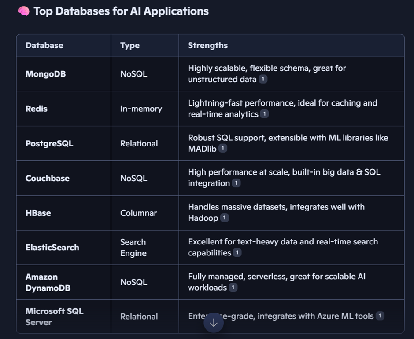
Task: Click the Strengths column header
Action: coord(208,45)
